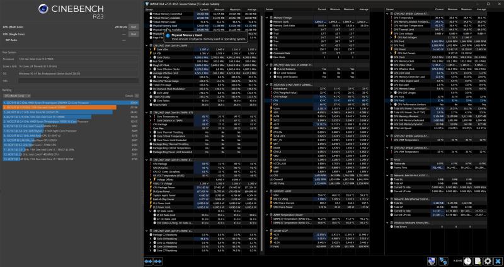The width and height of the screenshot is (504, 267).
Task: Select the AMD Ryzen Threadripper 2990WX ranking entry
Action: [71, 103]
